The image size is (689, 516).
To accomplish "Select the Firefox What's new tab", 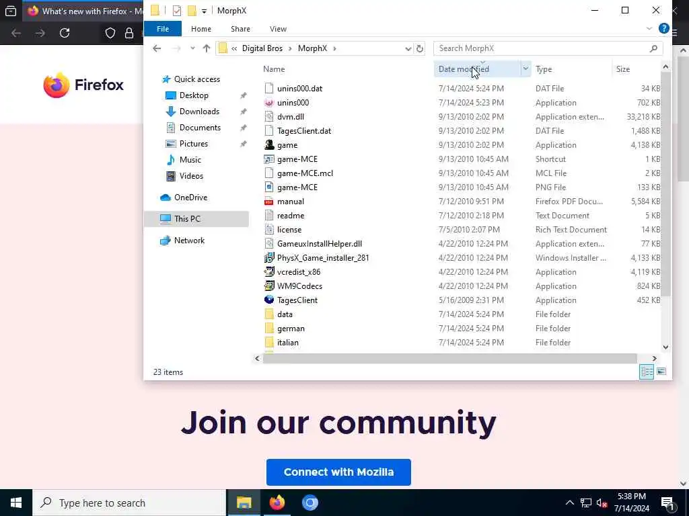I will click(85, 11).
